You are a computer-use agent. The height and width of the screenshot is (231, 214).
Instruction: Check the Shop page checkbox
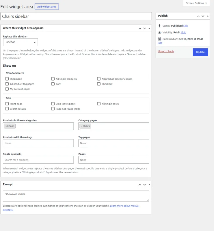point(7,79)
